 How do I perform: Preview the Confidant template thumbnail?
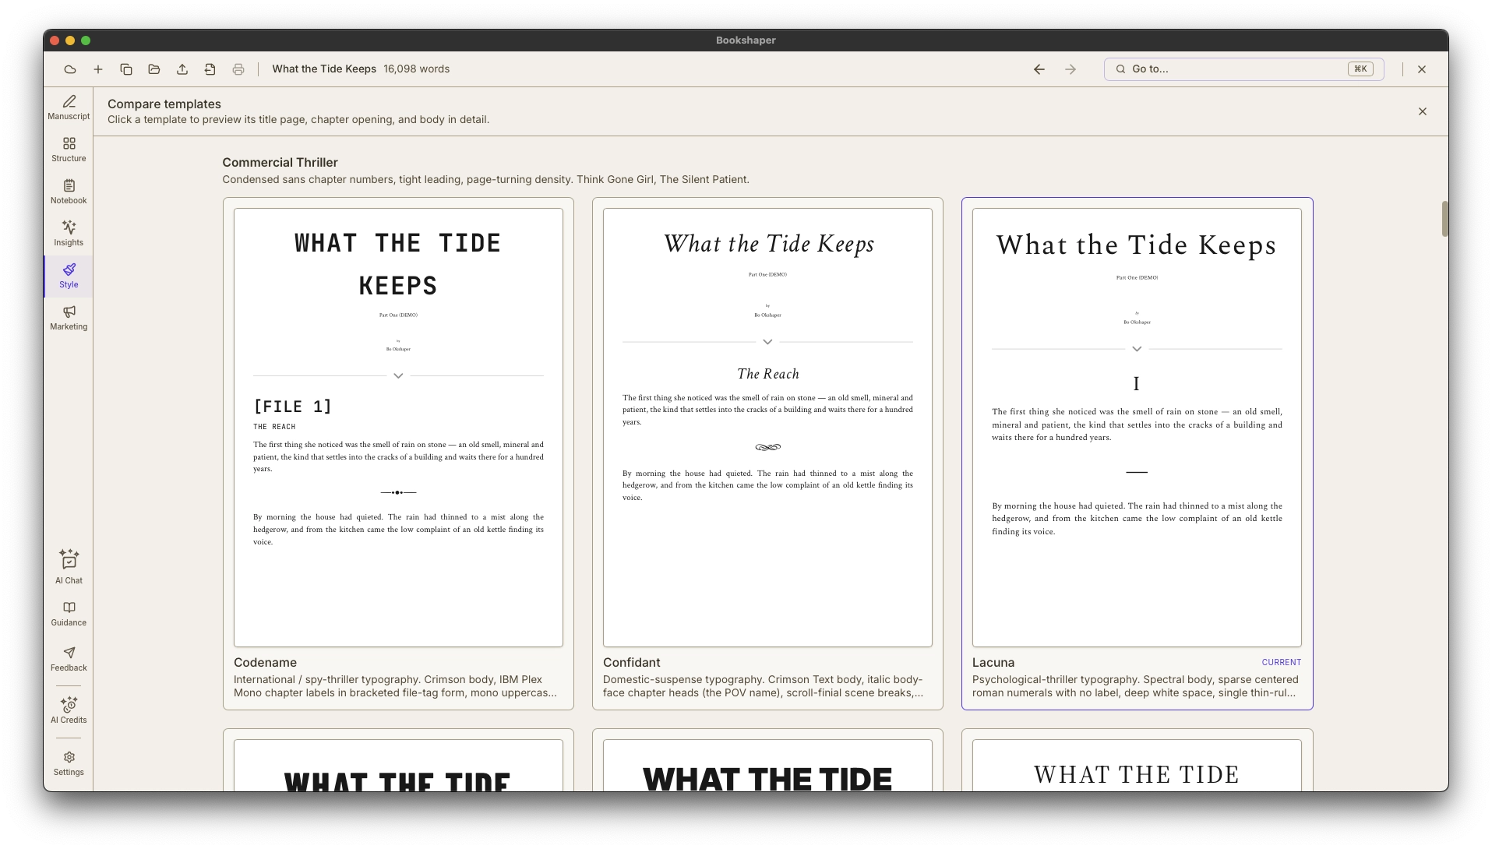[x=767, y=427]
